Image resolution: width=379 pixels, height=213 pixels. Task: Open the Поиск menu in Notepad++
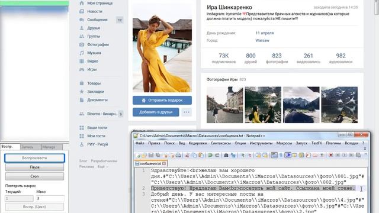pos(169,143)
